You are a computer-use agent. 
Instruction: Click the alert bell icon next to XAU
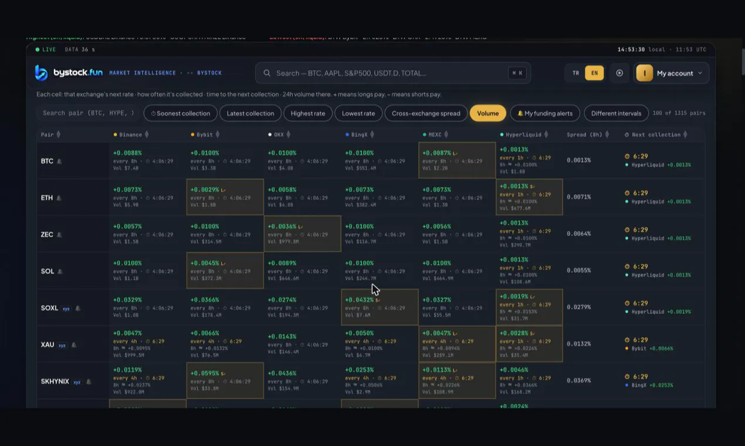74,345
